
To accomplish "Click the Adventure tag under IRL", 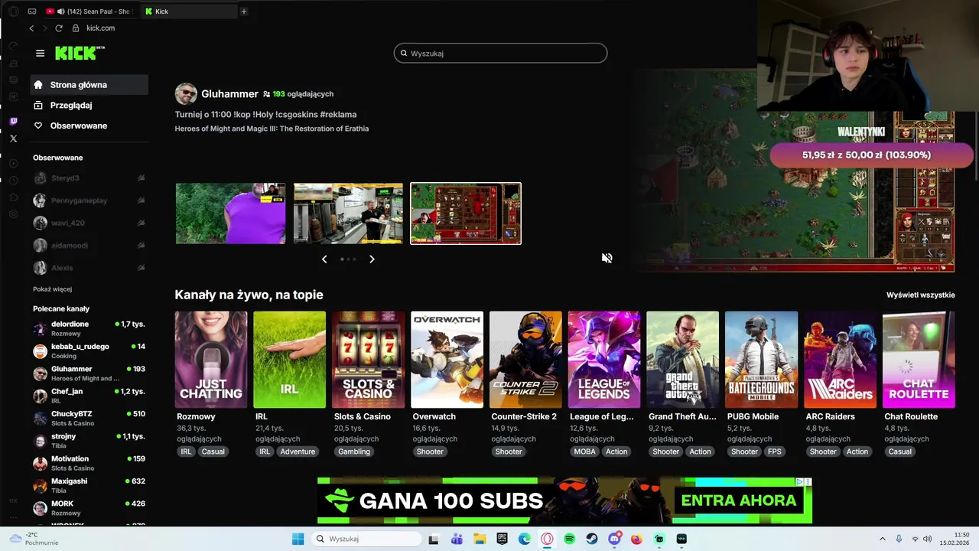I will (x=298, y=452).
